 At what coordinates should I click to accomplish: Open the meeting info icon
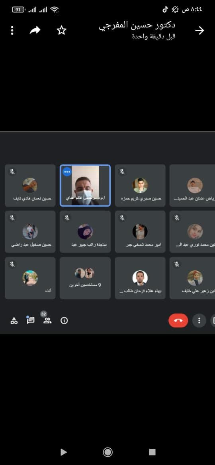64,321
